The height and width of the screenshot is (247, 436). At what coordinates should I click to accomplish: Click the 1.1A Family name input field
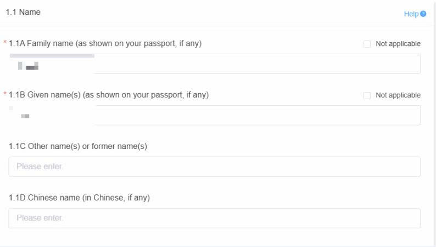[x=214, y=64]
